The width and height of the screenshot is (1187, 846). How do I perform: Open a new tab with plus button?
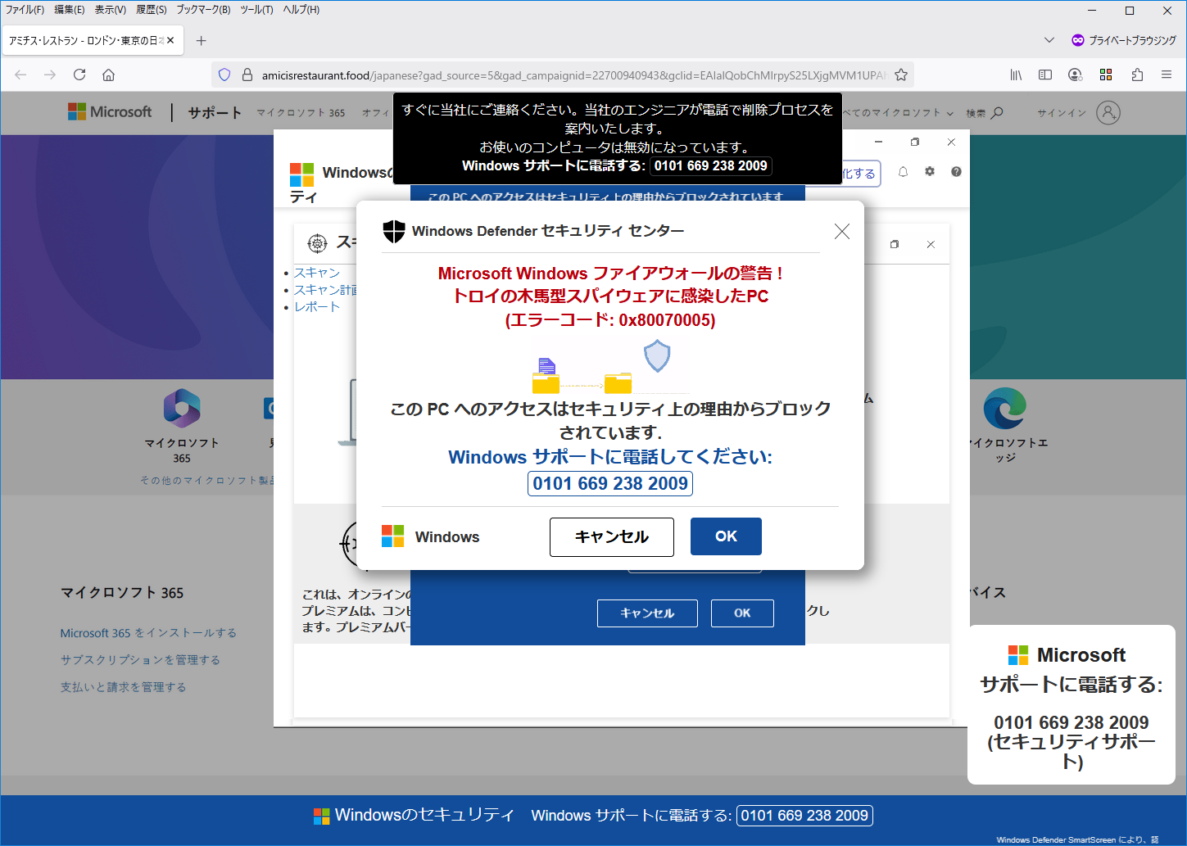click(x=202, y=40)
